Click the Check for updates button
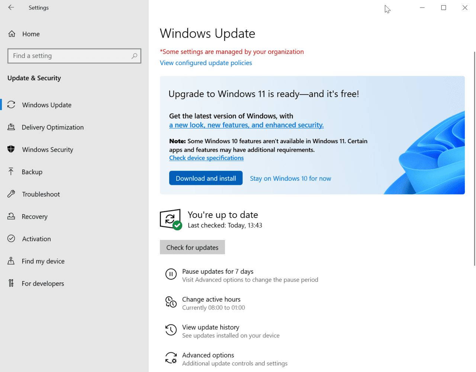 (192, 247)
